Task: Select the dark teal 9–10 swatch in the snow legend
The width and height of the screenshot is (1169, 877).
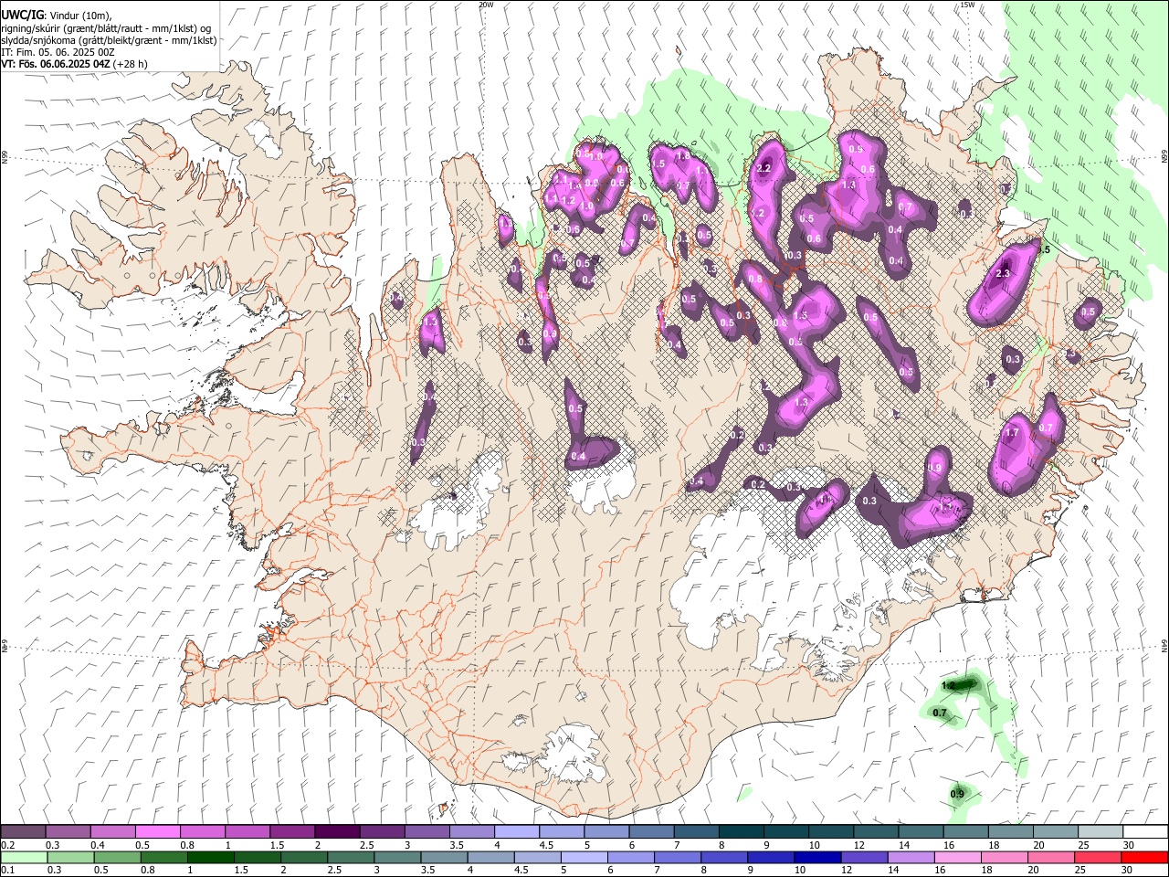Action: pos(786,832)
